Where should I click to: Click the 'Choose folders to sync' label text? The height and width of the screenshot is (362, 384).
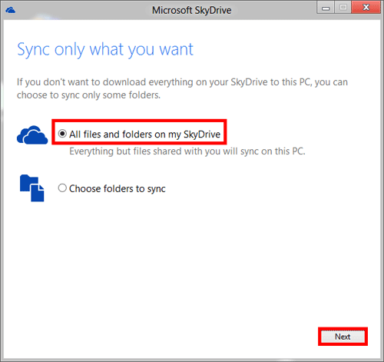point(118,189)
